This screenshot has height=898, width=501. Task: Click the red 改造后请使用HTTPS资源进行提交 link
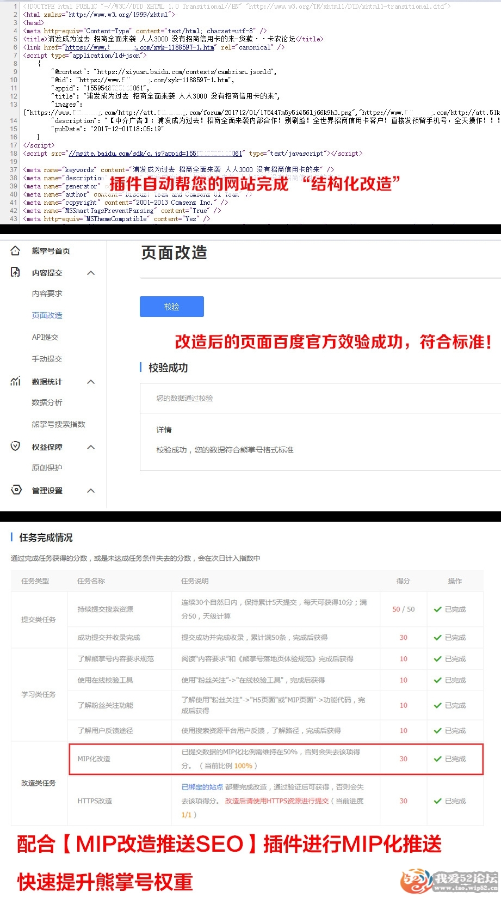[x=277, y=801]
